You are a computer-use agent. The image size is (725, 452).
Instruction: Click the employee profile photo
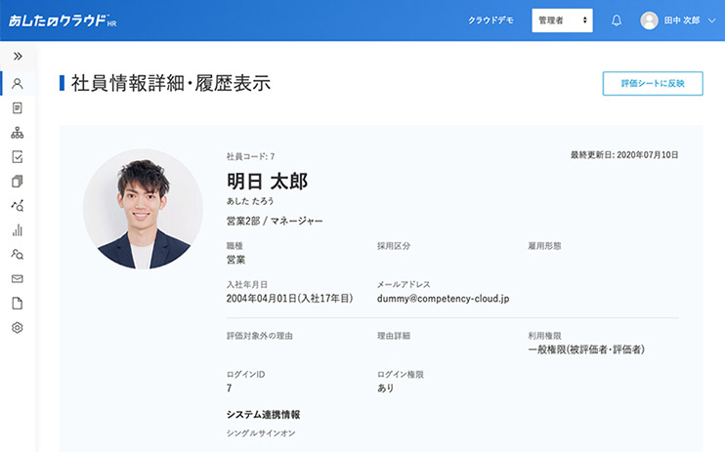tap(143, 209)
